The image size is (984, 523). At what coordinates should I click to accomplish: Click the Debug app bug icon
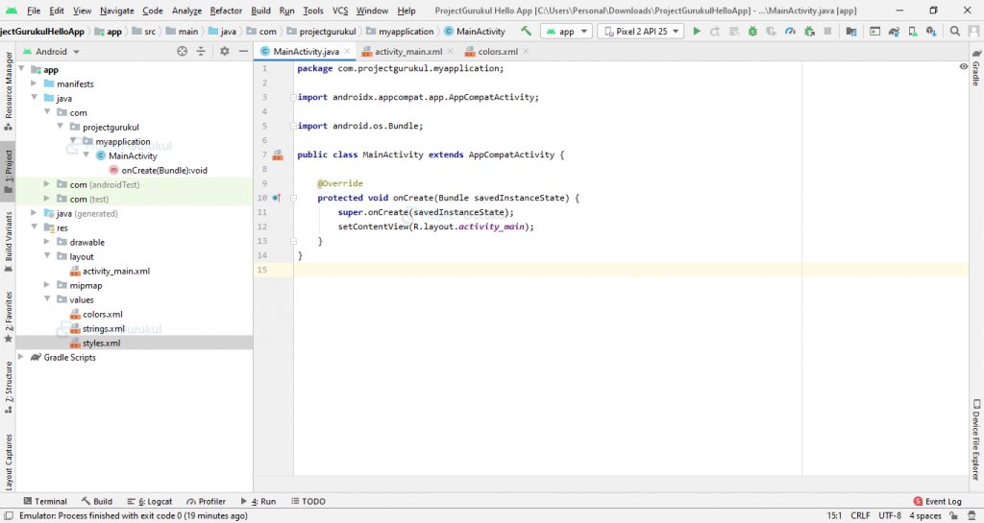(752, 31)
